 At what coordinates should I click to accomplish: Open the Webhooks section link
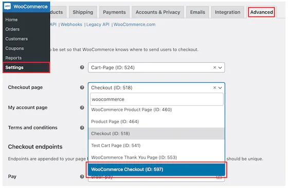(x=71, y=24)
